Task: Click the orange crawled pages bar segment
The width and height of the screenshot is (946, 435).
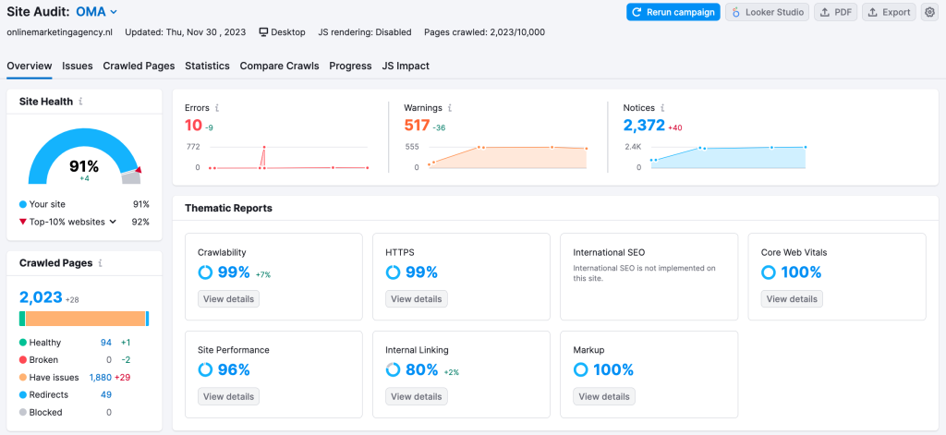Action: coord(85,319)
